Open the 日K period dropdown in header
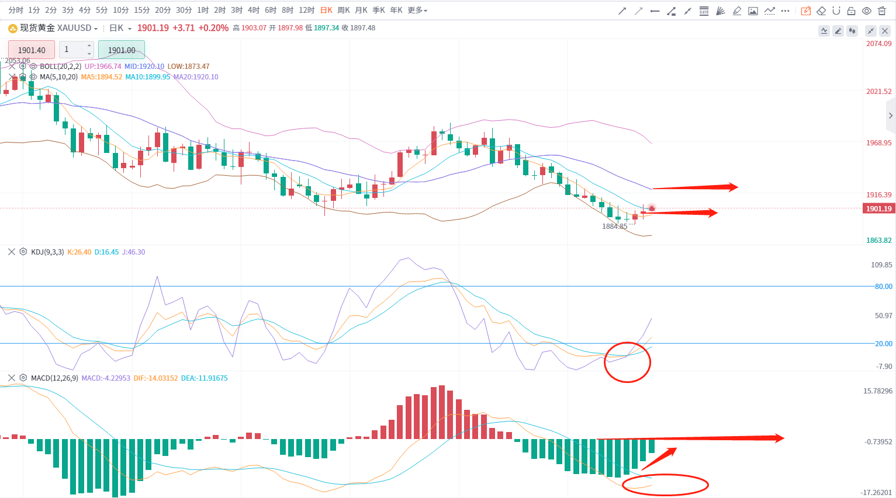896x498 pixels. pyautogui.click(x=120, y=28)
